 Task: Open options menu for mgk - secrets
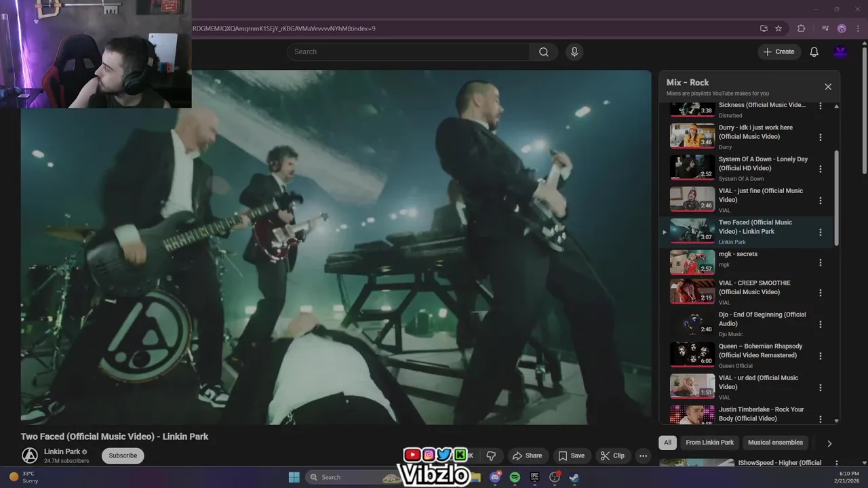coord(820,262)
